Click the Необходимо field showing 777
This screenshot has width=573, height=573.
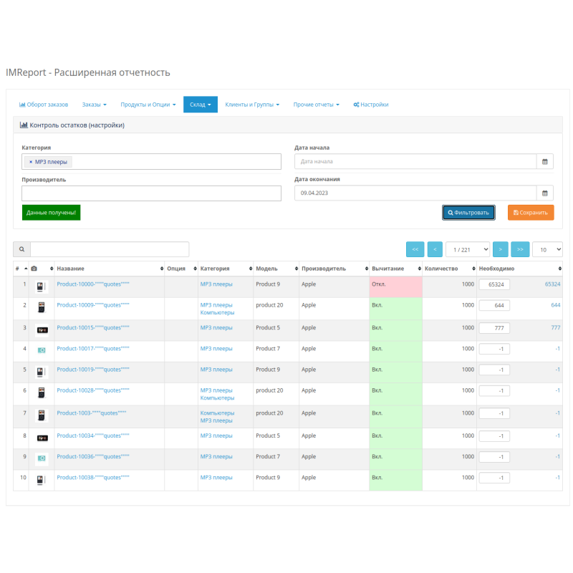(494, 327)
